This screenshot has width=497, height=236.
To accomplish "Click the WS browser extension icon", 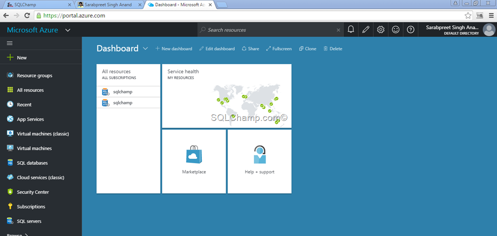I will pos(480,15).
